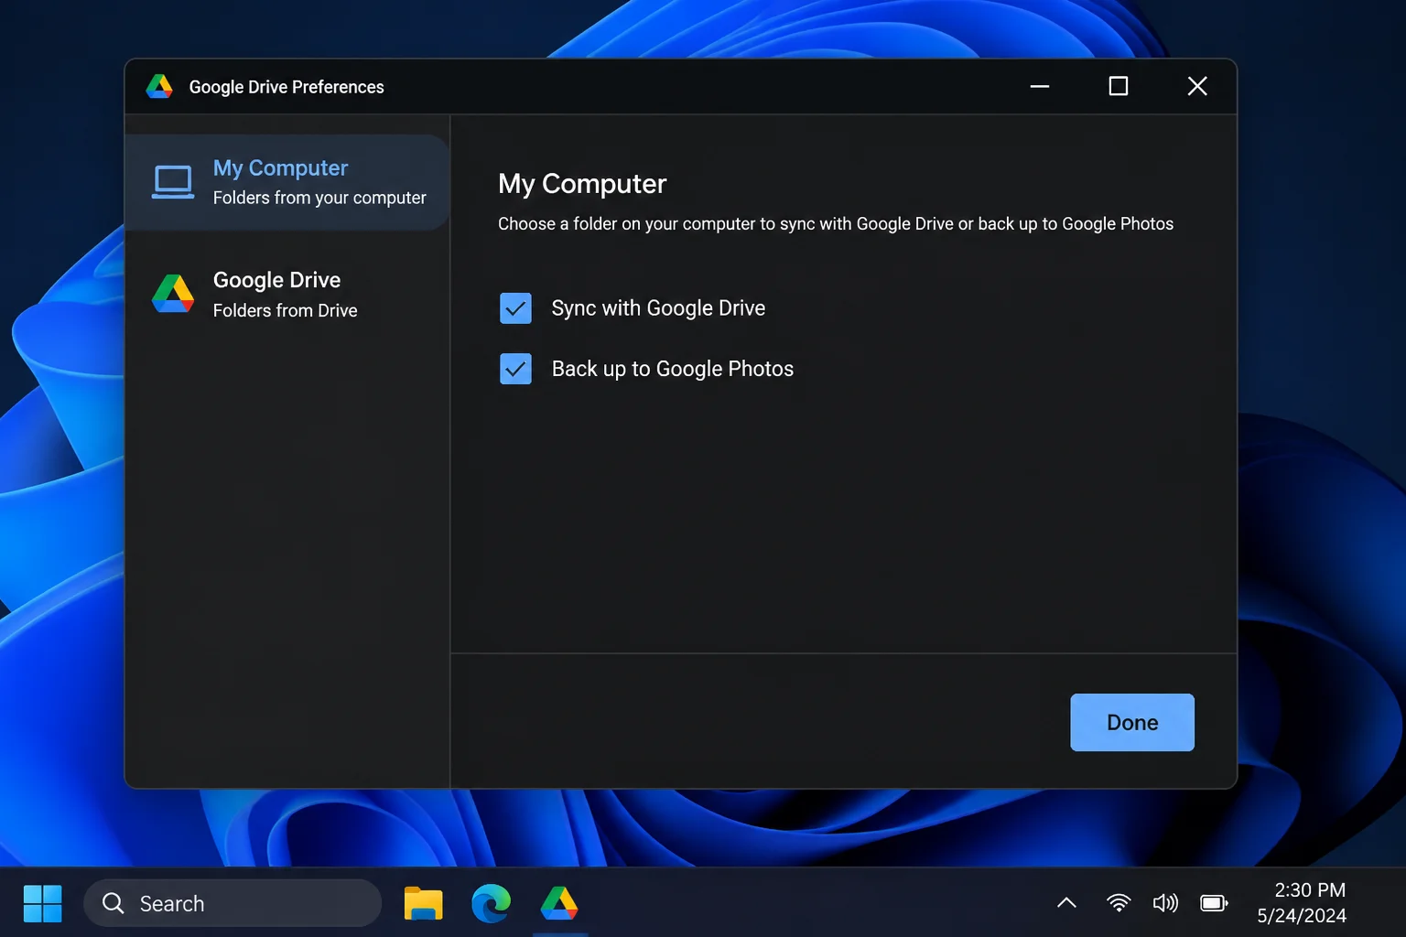Show hidden icons in system tray
This screenshot has width=1406, height=937.
tap(1066, 903)
